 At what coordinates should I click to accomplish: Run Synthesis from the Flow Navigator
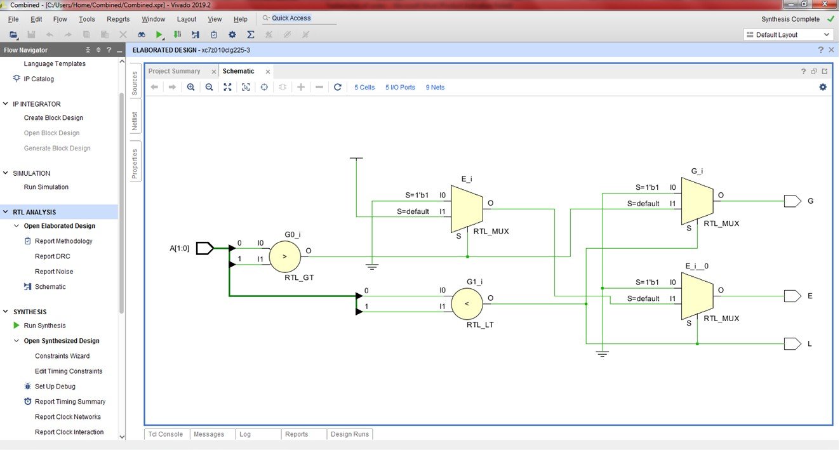tap(45, 325)
